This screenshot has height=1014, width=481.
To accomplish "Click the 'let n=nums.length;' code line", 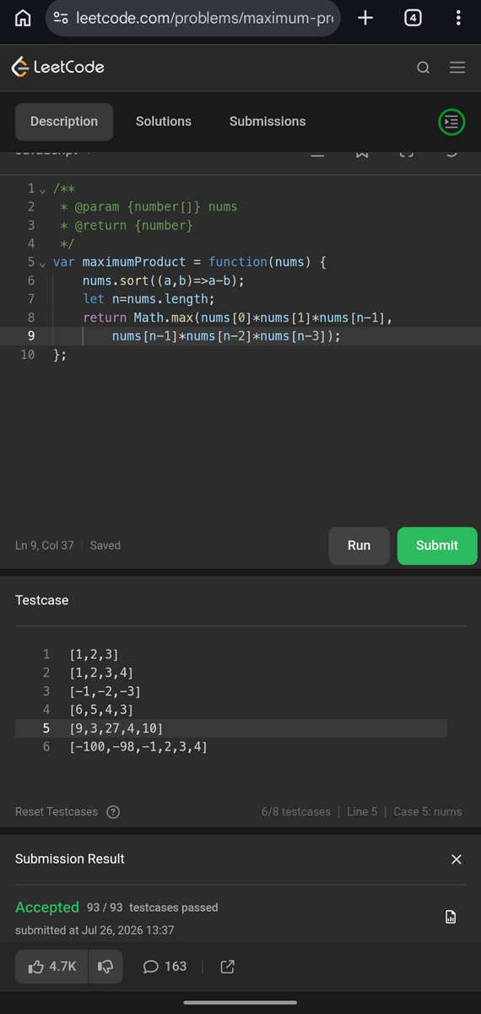I will point(149,299).
